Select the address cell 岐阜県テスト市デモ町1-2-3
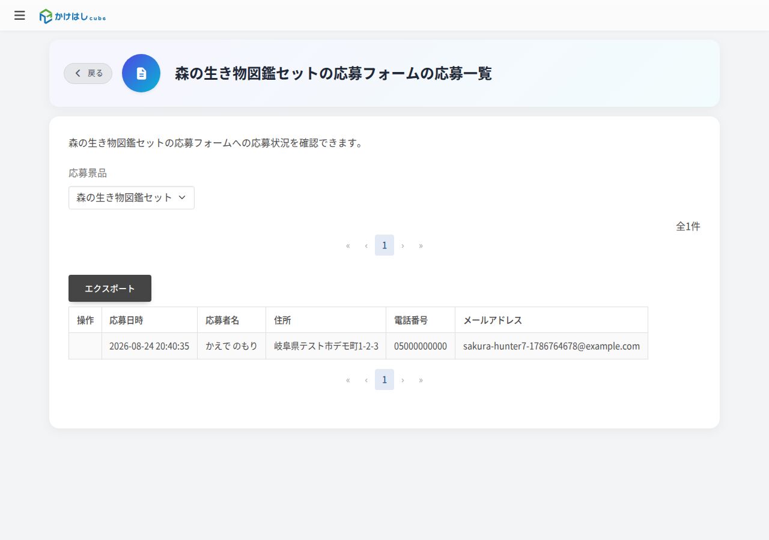769x540 pixels. click(x=326, y=346)
